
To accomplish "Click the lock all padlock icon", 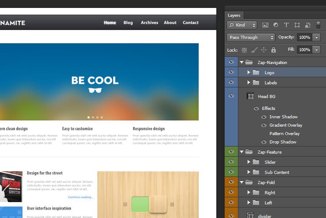I will [274, 50].
